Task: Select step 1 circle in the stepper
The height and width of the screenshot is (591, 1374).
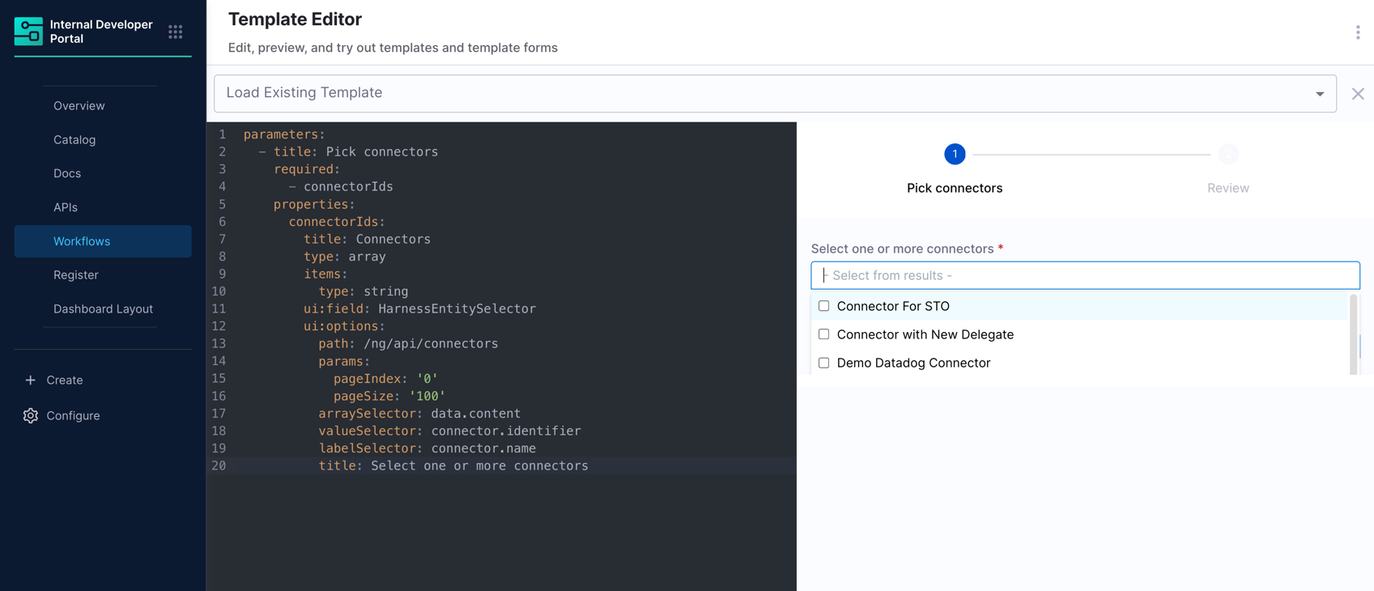Action: click(955, 154)
